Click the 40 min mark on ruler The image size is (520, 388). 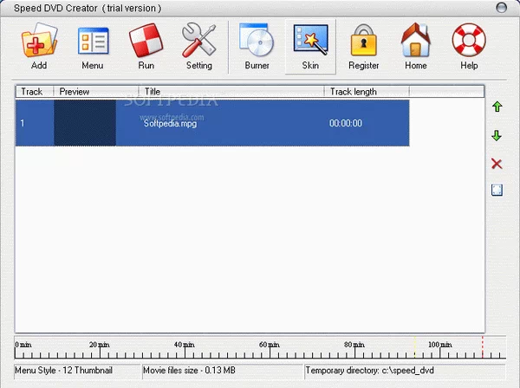tap(185, 345)
